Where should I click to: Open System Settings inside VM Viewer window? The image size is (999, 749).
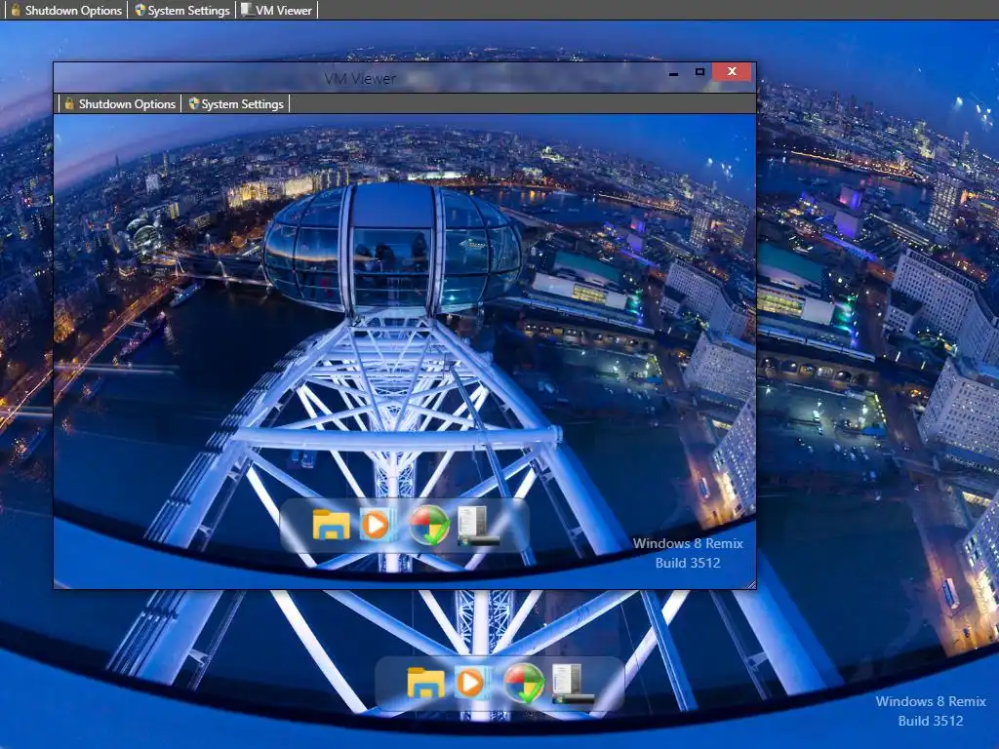pyautogui.click(x=236, y=103)
